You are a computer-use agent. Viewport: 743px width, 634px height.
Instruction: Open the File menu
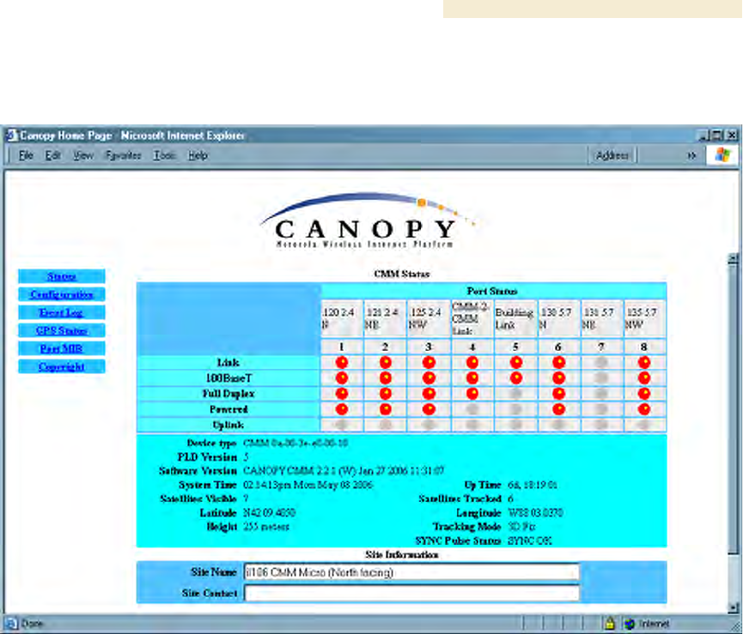(26, 155)
